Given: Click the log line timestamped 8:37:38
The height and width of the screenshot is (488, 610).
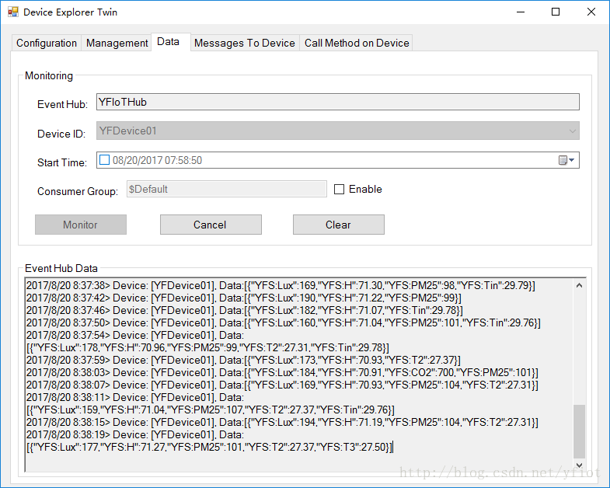Looking at the screenshot, I should tap(281, 286).
